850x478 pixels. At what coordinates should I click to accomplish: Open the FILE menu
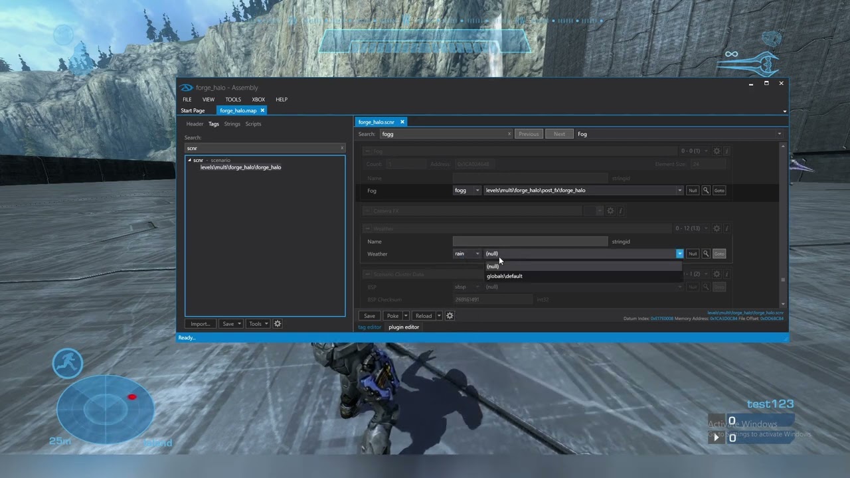(187, 100)
